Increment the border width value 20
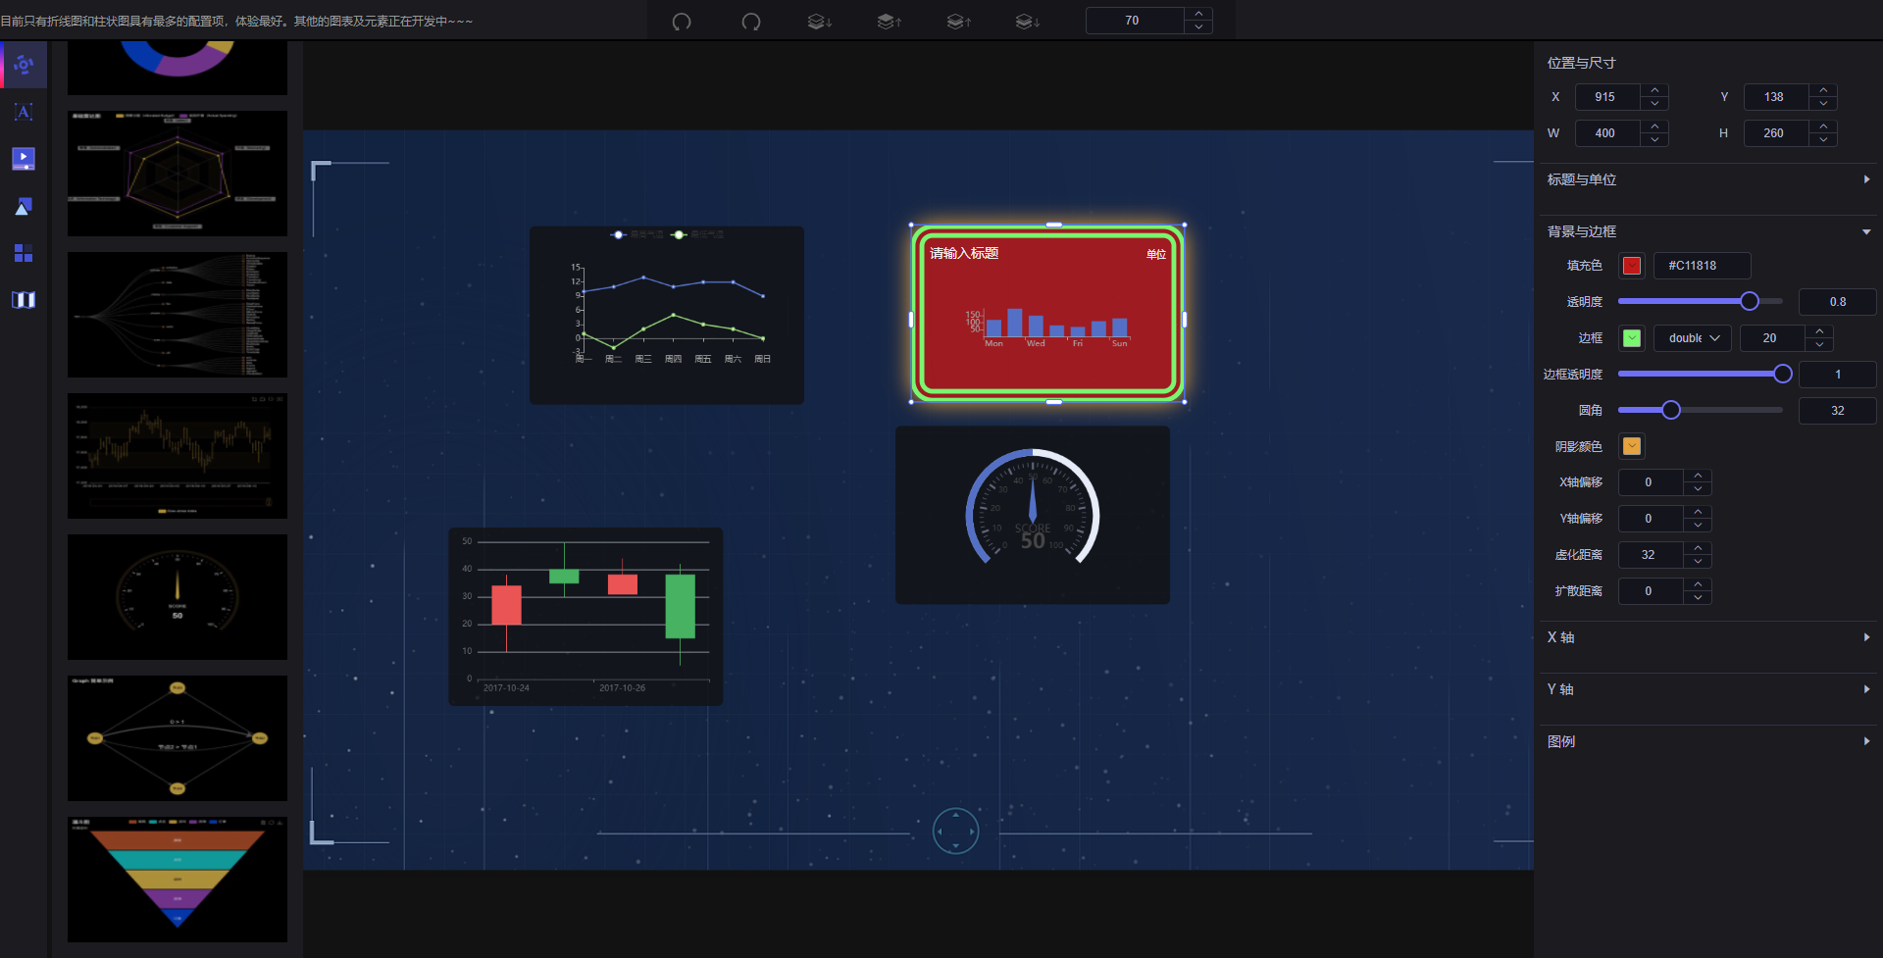This screenshot has width=1883, height=958. tap(1819, 331)
